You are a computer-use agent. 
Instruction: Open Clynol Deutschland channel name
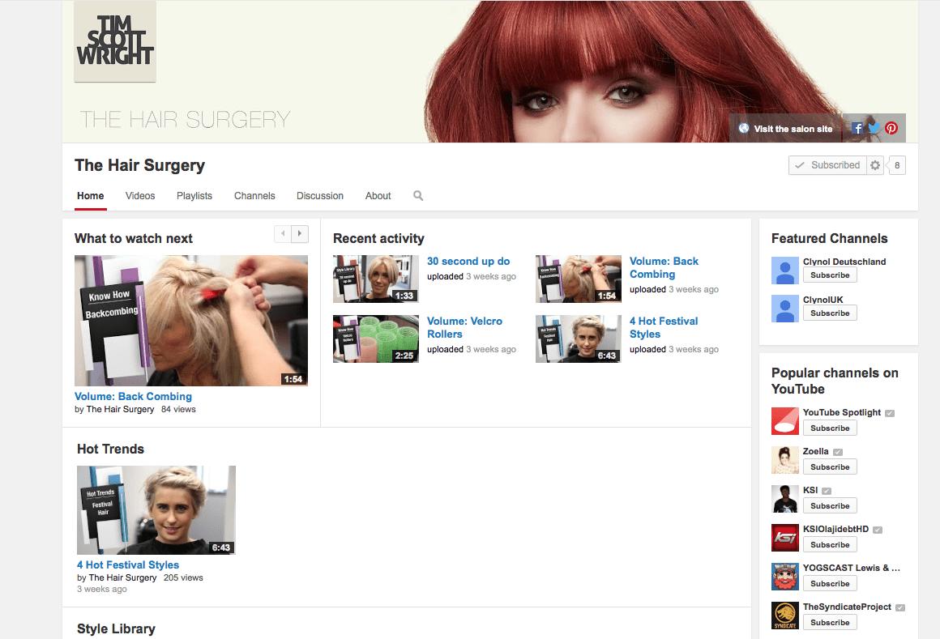[x=844, y=262]
